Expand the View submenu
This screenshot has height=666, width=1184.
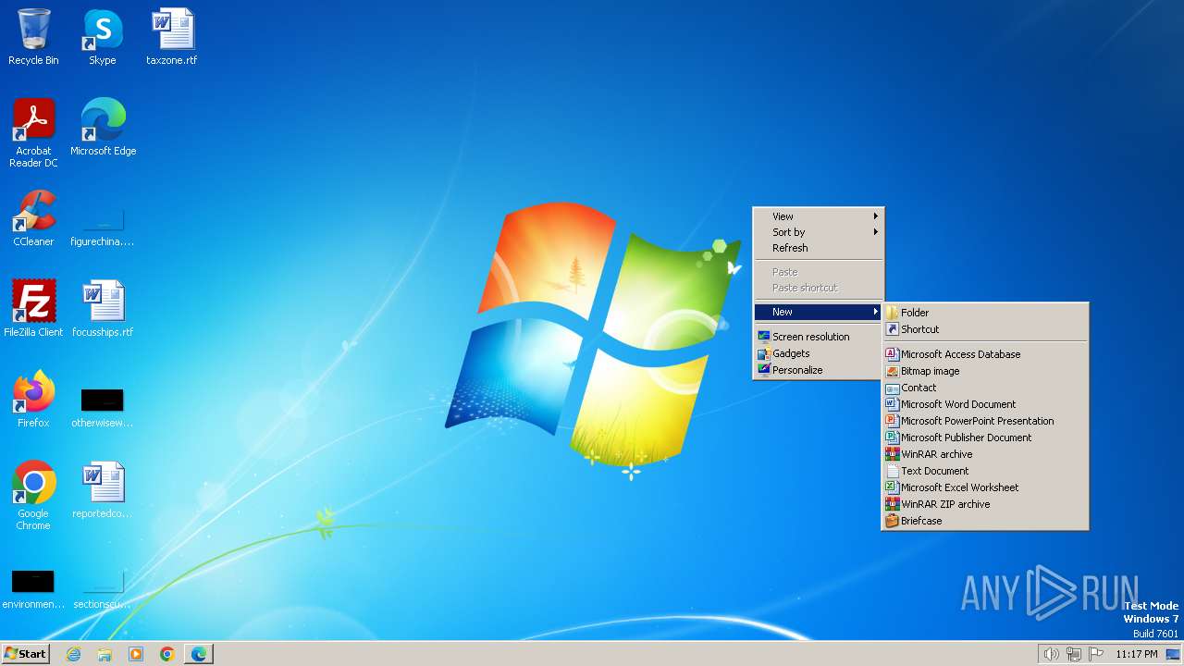[x=819, y=216]
